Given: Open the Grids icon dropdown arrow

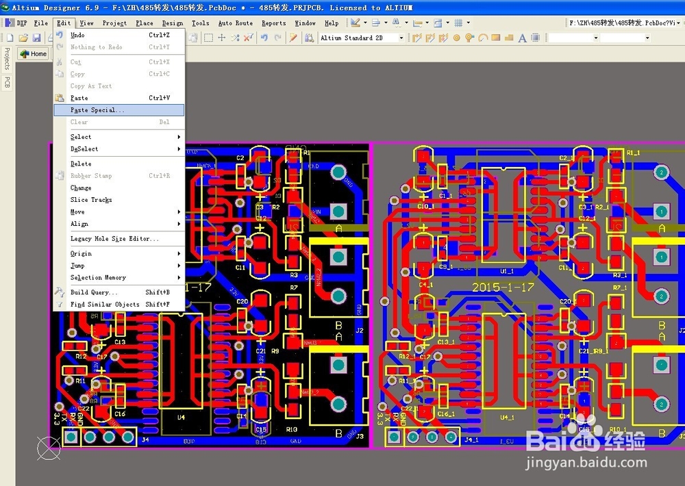Looking at the screenshot, I should pos(469,23).
